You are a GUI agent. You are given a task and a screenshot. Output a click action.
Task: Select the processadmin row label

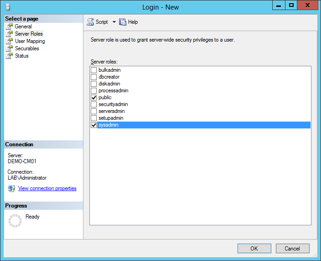tap(113, 91)
